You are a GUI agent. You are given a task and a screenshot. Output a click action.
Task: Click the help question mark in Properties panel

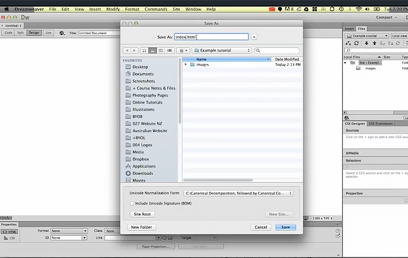pos(338,231)
